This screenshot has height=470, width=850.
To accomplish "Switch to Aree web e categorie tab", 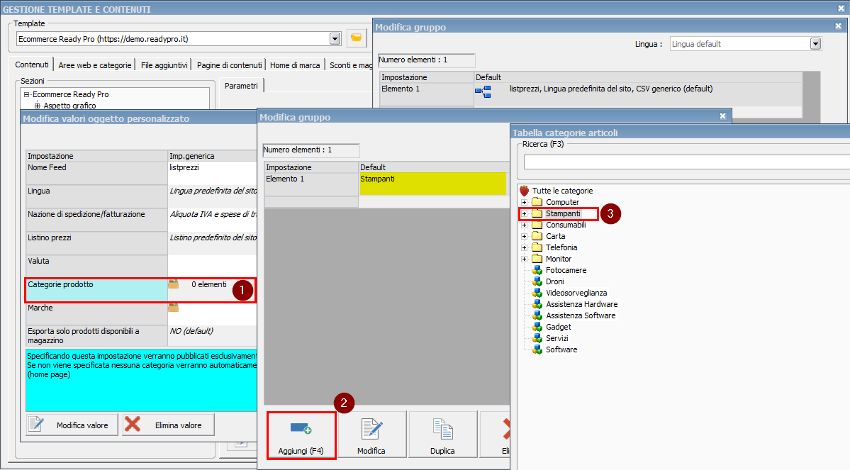I will click(95, 65).
